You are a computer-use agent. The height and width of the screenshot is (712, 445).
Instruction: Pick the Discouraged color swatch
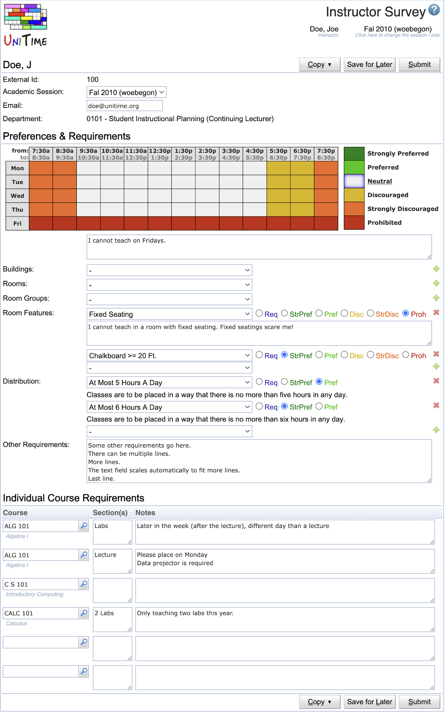354,195
